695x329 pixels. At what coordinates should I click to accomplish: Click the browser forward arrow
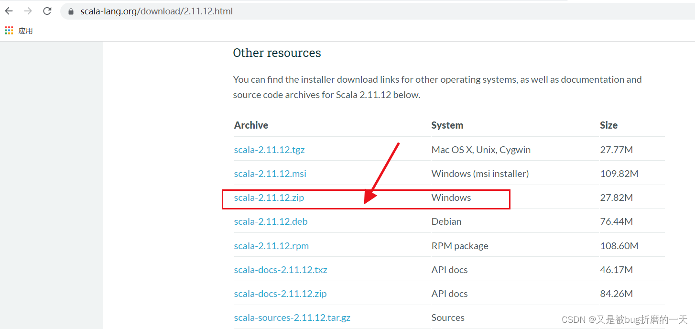(x=28, y=11)
